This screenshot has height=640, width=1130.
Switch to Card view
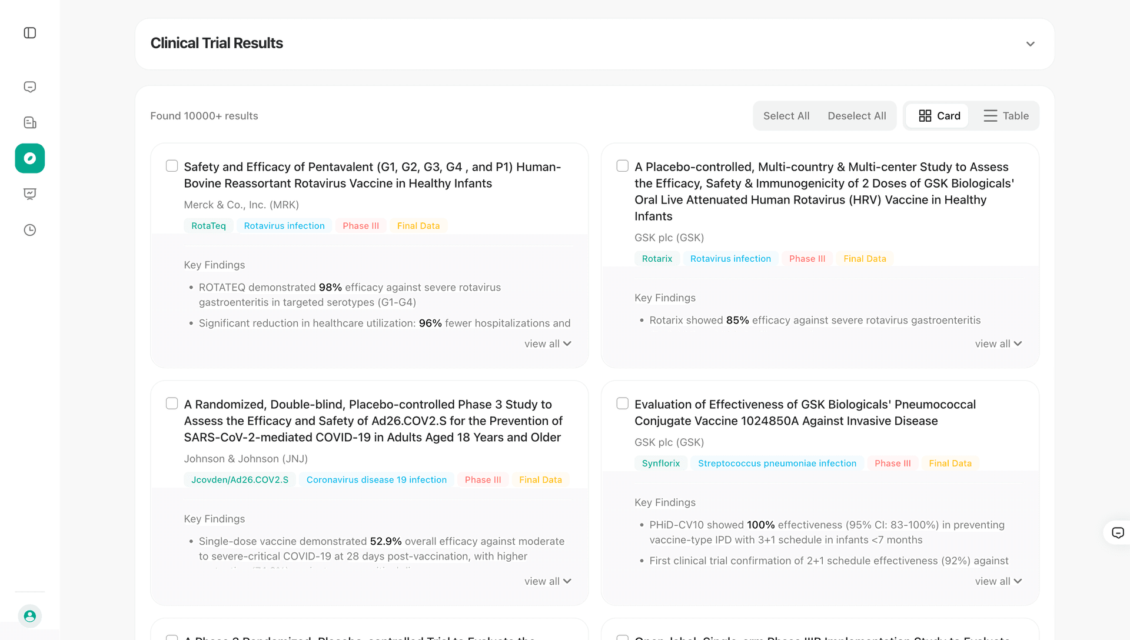coord(938,115)
